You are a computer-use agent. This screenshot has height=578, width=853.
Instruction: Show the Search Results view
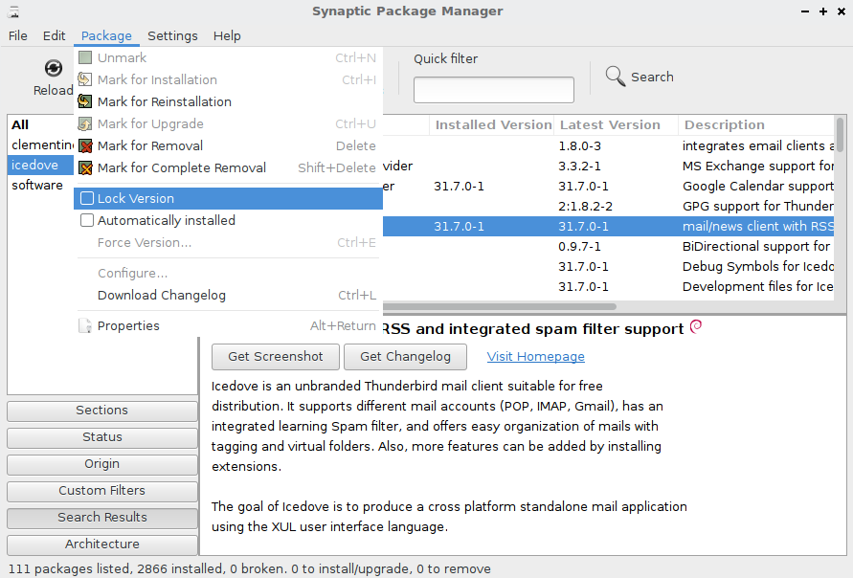click(102, 517)
